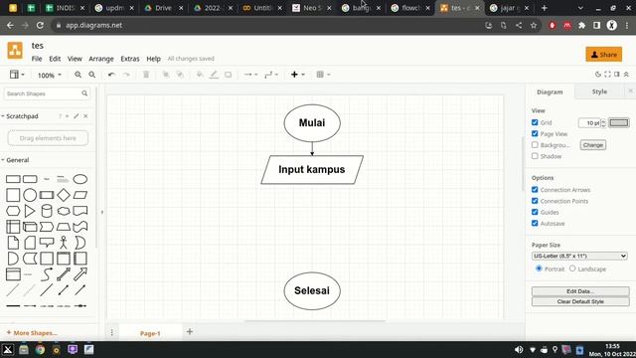Click the Fill Color bucket icon
The image size is (636, 358).
click(200, 75)
